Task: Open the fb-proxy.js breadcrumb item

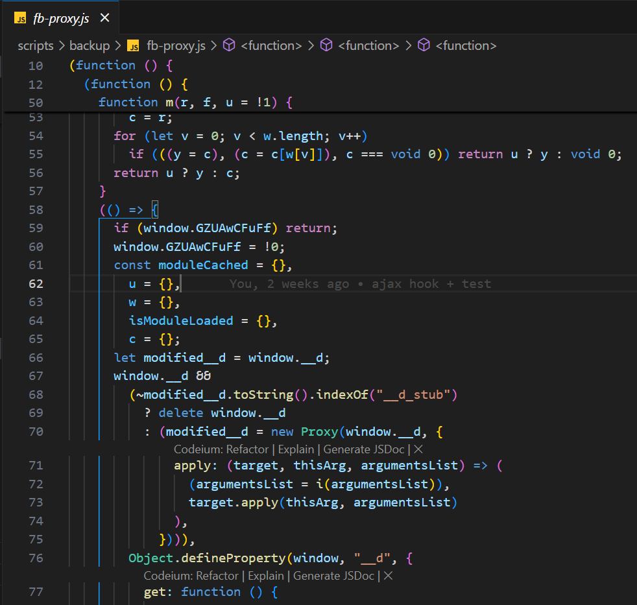Action: 176,45
